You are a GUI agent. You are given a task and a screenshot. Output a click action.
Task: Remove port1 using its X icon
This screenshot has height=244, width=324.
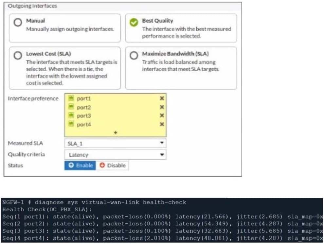point(162,98)
